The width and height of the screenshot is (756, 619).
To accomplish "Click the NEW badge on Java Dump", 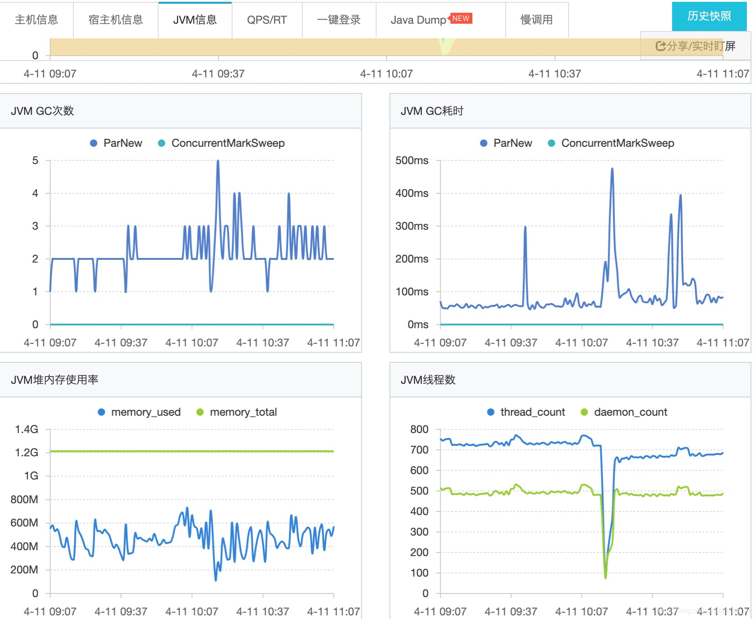I will (x=461, y=18).
